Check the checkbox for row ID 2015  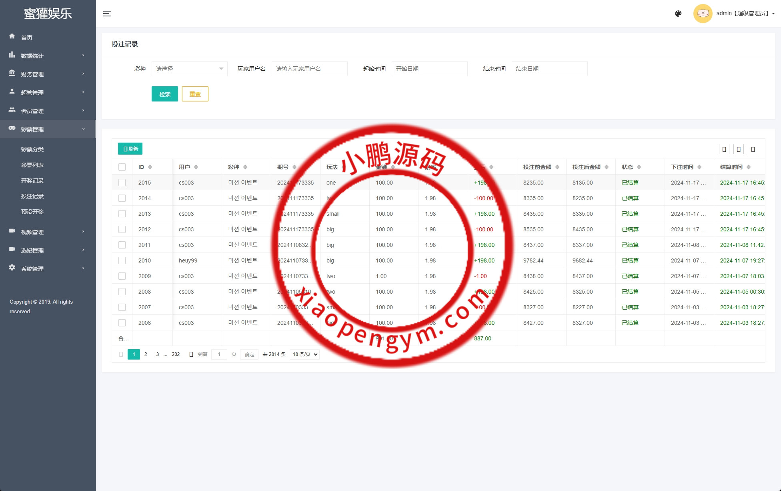coord(122,183)
